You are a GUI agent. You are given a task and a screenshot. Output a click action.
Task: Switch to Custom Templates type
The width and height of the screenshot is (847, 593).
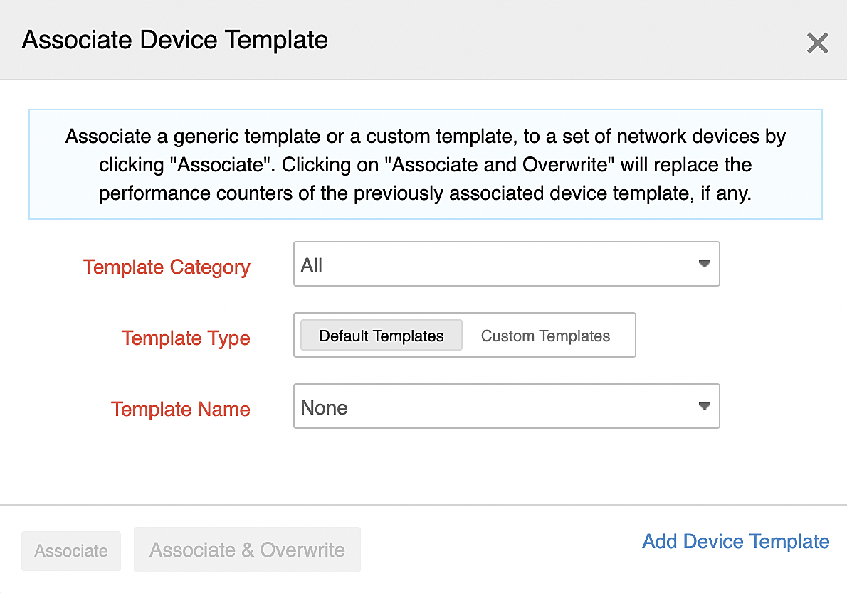coord(545,336)
